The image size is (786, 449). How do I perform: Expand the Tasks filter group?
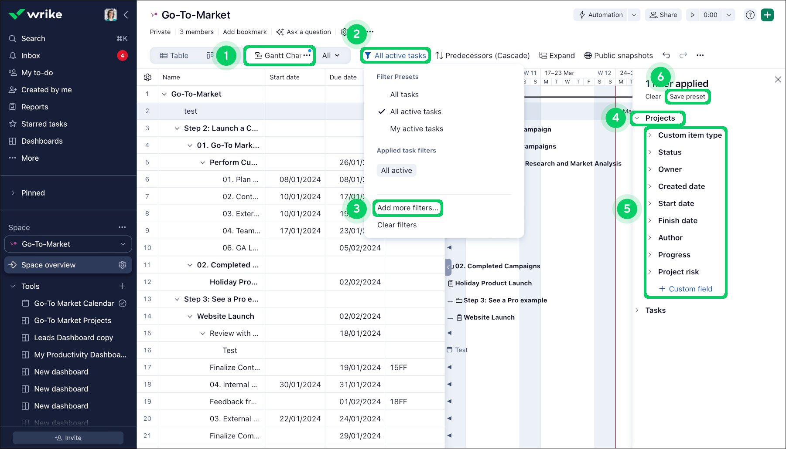coord(655,310)
